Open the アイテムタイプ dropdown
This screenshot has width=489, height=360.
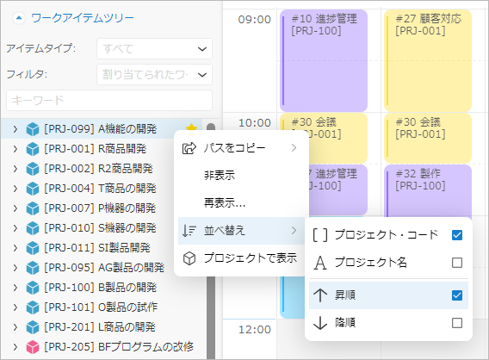[x=154, y=49]
